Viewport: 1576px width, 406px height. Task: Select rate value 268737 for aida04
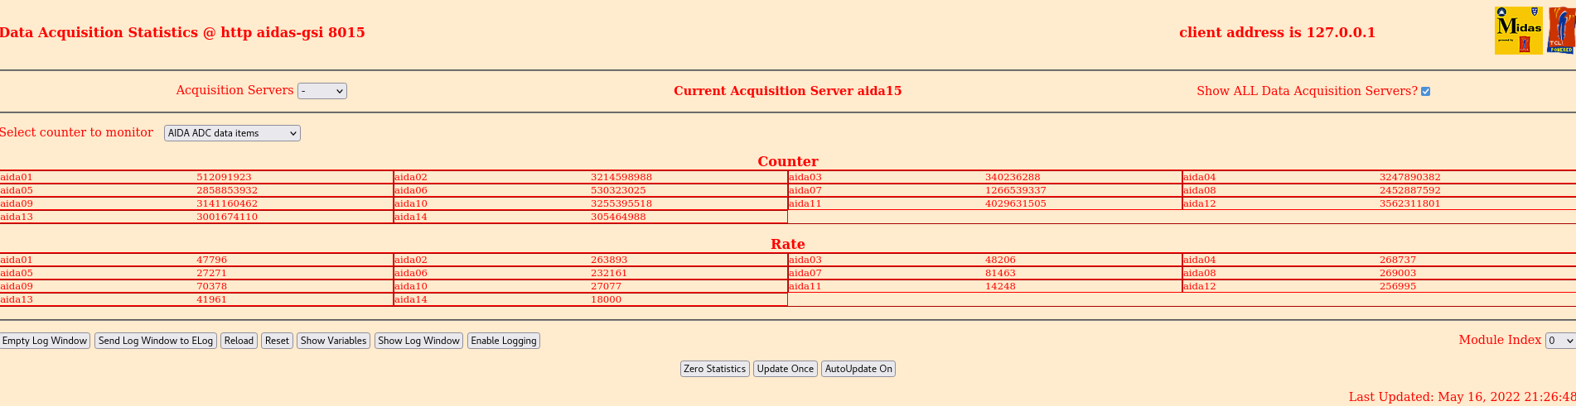pos(1398,260)
